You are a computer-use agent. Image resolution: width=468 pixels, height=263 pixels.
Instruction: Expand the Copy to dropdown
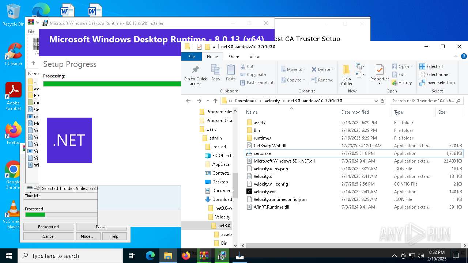click(303, 80)
